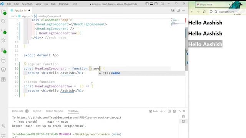
Task: Click HeadingComponent in the breadcrumb
Action: [x=49, y=16]
